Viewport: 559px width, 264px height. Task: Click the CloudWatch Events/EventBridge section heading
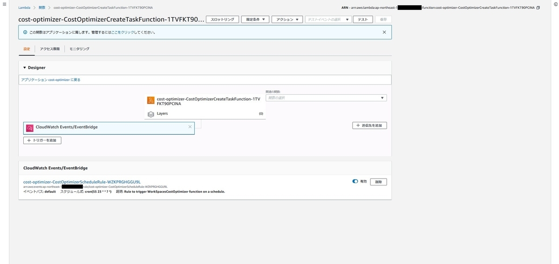click(x=55, y=168)
